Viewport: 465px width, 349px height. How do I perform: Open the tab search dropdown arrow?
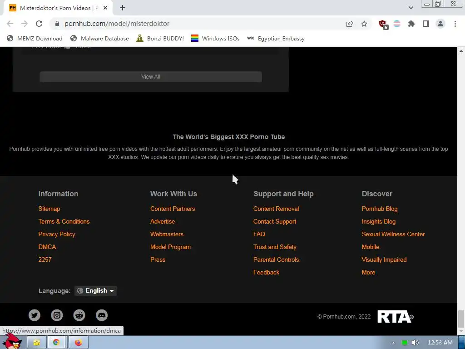pos(411,8)
